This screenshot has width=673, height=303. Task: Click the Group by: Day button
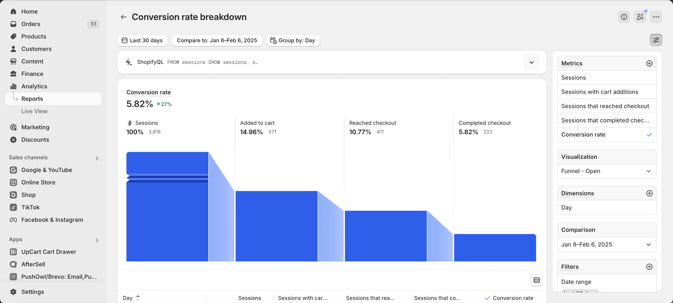(293, 40)
